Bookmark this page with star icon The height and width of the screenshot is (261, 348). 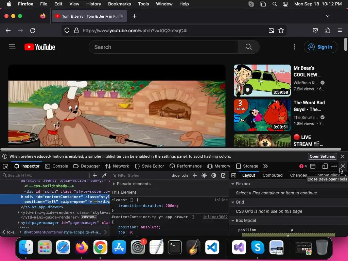(281, 31)
